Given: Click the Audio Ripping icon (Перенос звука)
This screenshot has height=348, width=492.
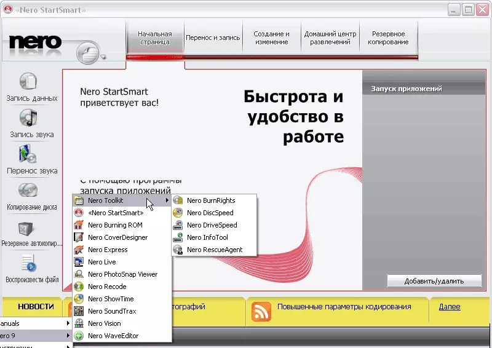Looking at the screenshot, I should 28,154.
